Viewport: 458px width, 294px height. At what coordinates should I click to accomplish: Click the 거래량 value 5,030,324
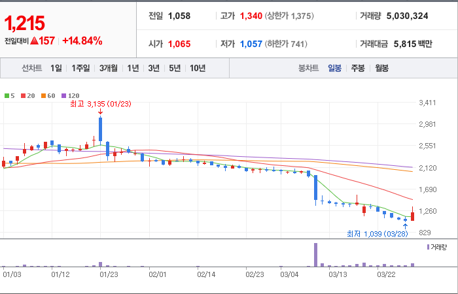(407, 16)
